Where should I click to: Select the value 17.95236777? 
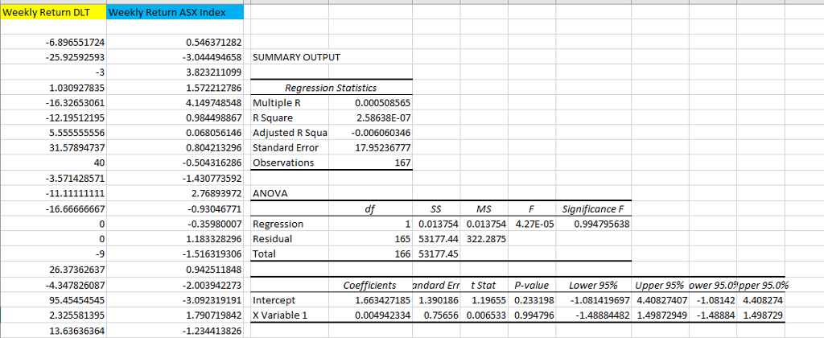point(383,148)
